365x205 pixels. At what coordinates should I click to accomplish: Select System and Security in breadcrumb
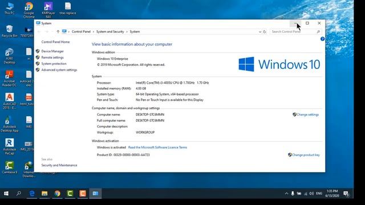click(110, 32)
